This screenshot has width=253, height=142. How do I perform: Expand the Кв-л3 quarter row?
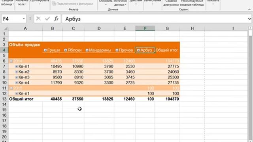pos(16,77)
